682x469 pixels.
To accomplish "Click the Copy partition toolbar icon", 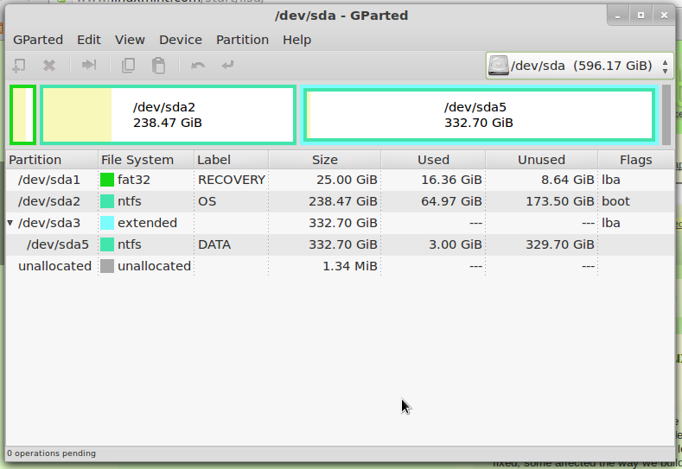I will 129,66.
